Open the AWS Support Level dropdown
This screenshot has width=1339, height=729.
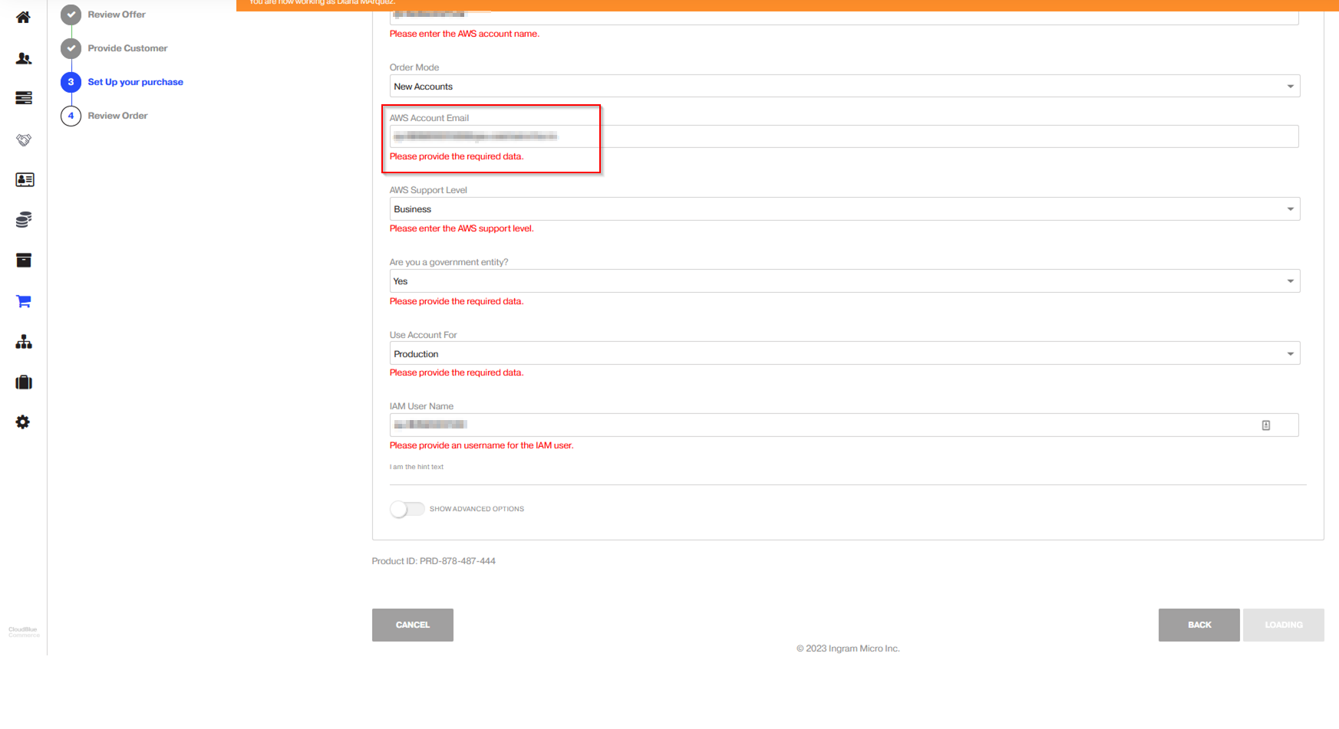tap(844, 209)
